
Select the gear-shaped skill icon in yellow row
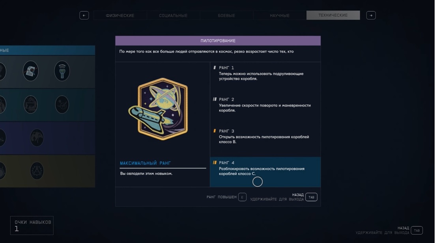click(x=37, y=171)
